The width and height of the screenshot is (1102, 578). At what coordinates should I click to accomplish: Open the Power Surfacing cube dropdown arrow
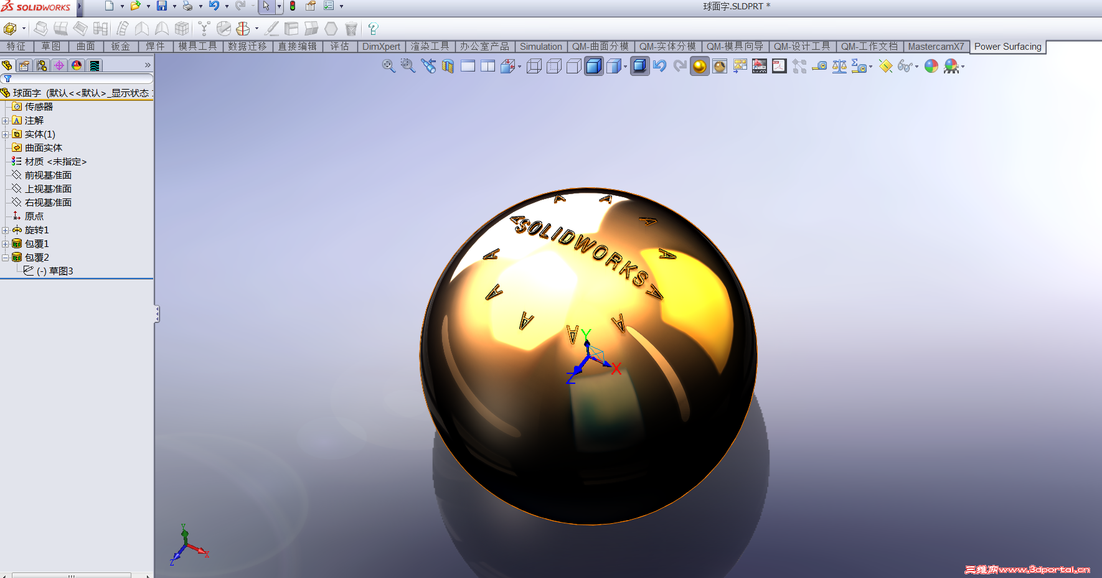point(24,29)
